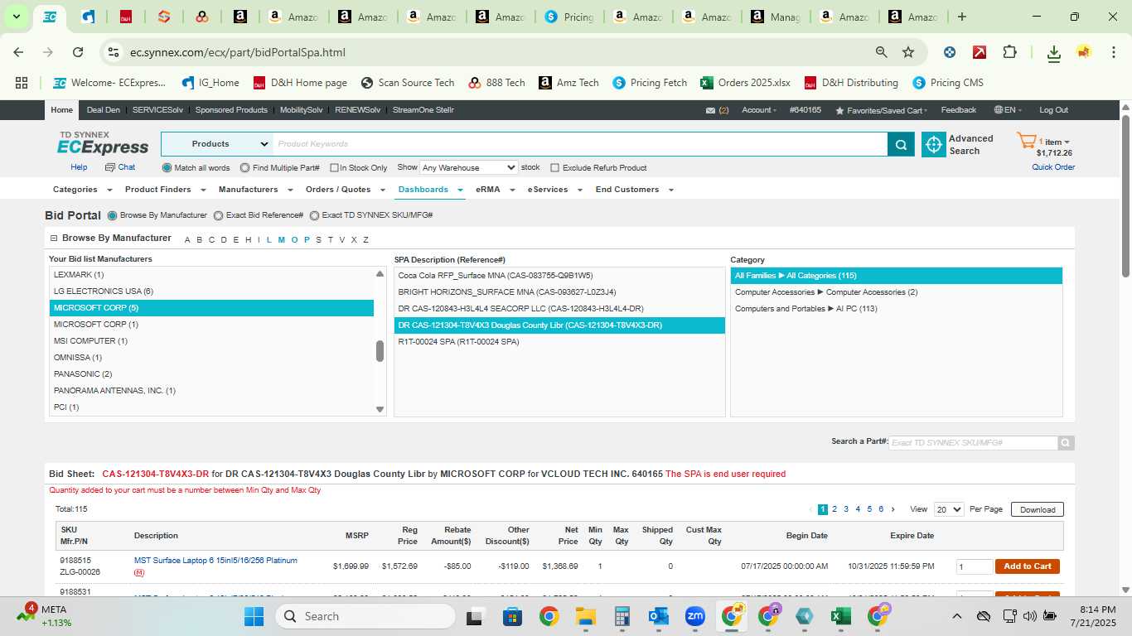Expand the cart 1 item dropdown
The image size is (1132, 636).
click(1054, 142)
